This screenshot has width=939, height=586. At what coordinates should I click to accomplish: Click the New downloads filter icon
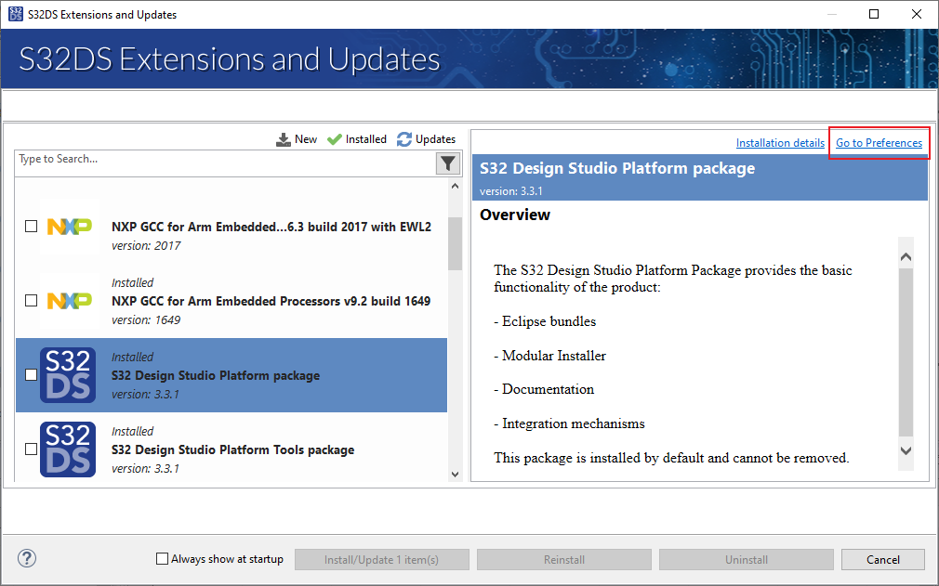click(284, 138)
